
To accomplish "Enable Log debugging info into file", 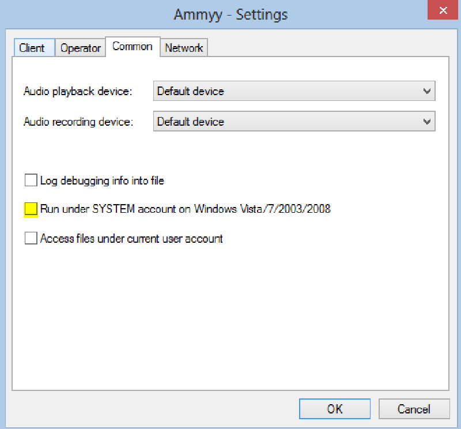I will (31, 180).
